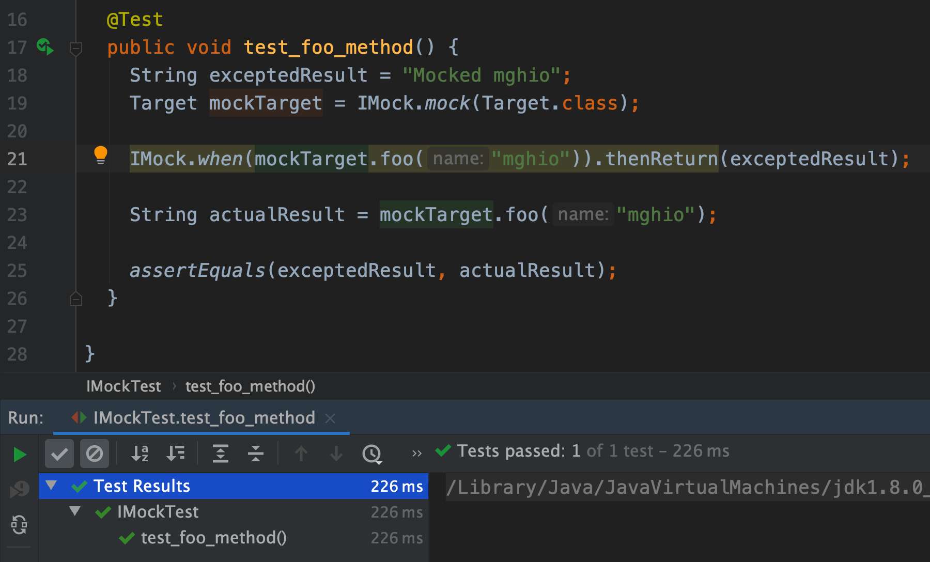Click the fold marker next to line 17
This screenshot has width=930, height=562.
76,50
